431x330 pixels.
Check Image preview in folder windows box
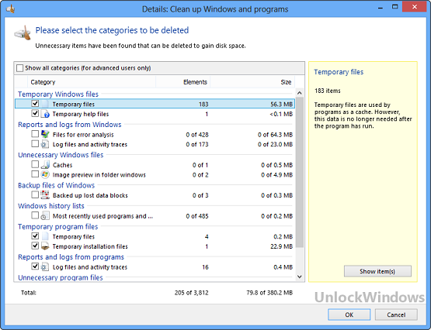point(35,174)
